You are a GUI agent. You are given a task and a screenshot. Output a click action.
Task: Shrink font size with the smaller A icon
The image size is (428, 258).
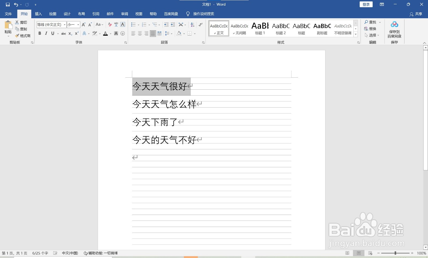90,25
